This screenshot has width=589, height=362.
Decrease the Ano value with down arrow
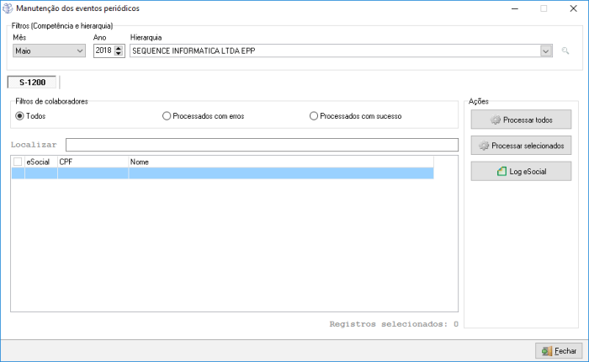(119, 55)
